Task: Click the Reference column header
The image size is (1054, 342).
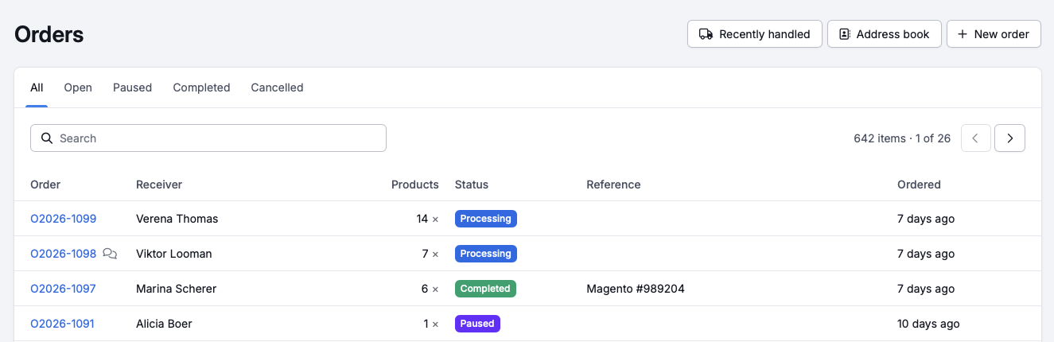Action: [x=613, y=185]
